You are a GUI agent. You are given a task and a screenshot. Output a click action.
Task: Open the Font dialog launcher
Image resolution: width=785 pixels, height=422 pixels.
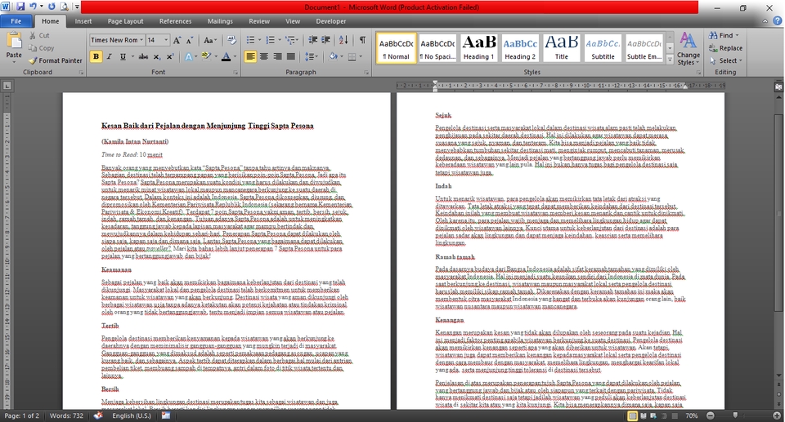point(235,73)
